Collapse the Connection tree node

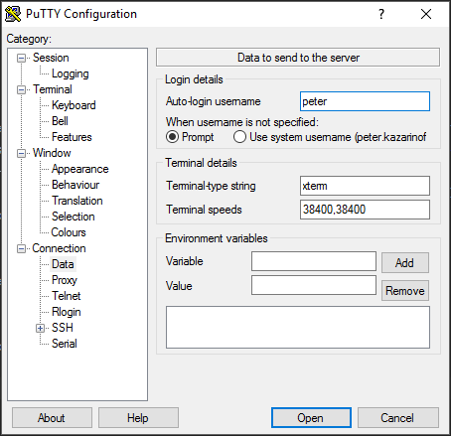22,249
